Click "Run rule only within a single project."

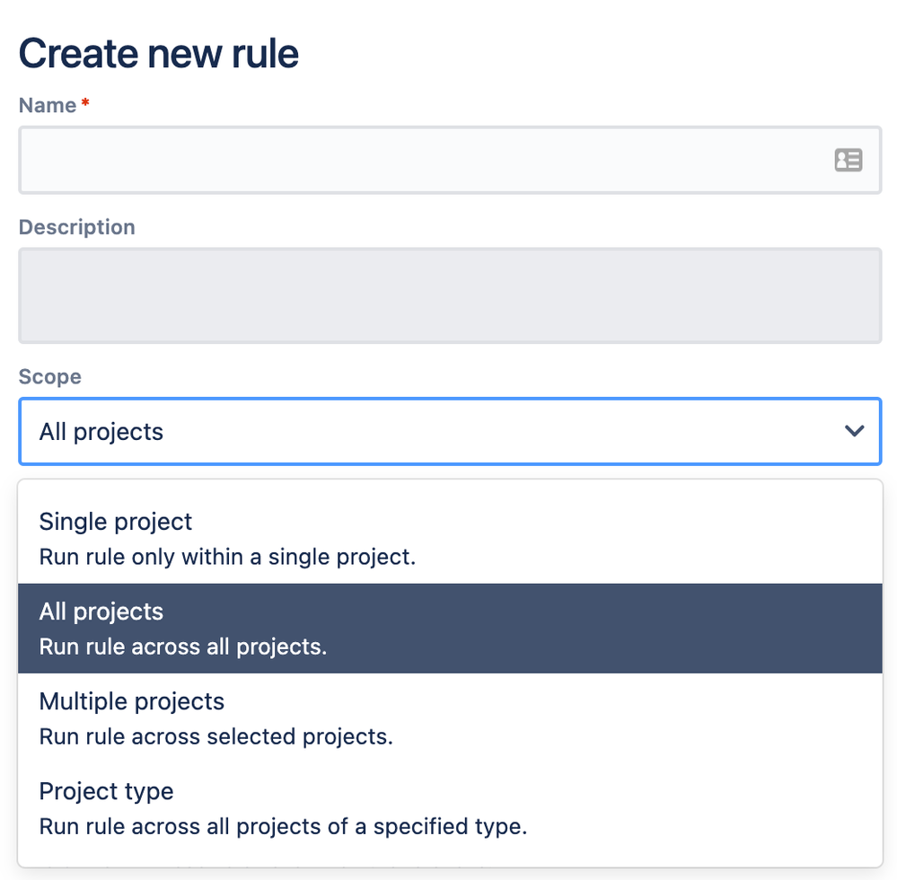tap(227, 558)
